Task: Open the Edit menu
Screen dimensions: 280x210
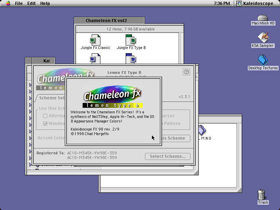Action: click(x=31, y=3)
